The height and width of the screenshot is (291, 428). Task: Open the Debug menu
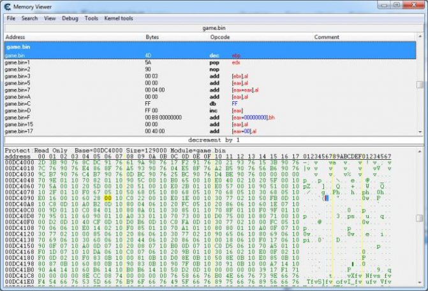tap(70, 18)
